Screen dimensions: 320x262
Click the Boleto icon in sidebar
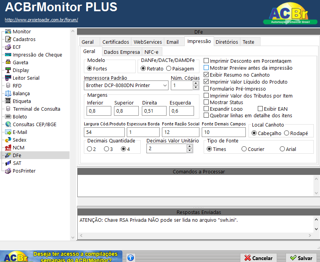[8, 116]
